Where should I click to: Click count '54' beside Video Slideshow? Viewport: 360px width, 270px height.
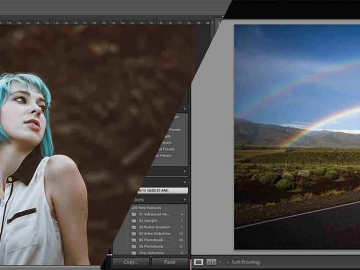(x=181, y=233)
